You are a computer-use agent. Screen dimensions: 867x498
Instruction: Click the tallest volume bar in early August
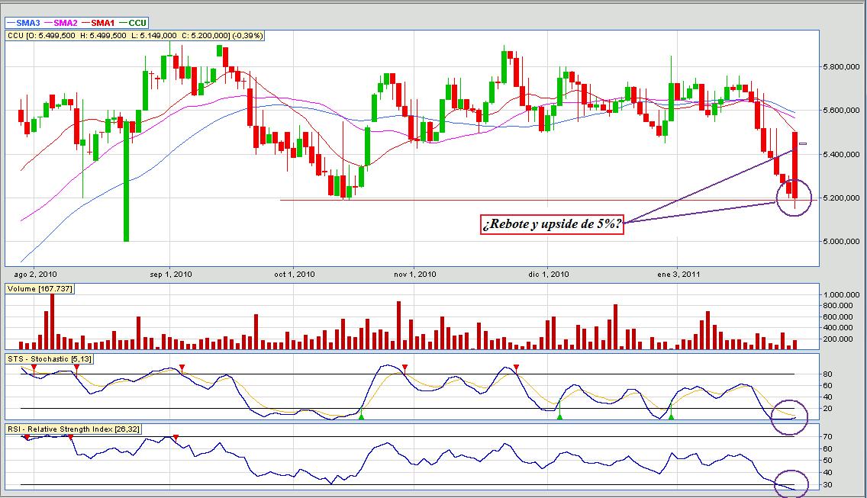[x=53, y=321]
